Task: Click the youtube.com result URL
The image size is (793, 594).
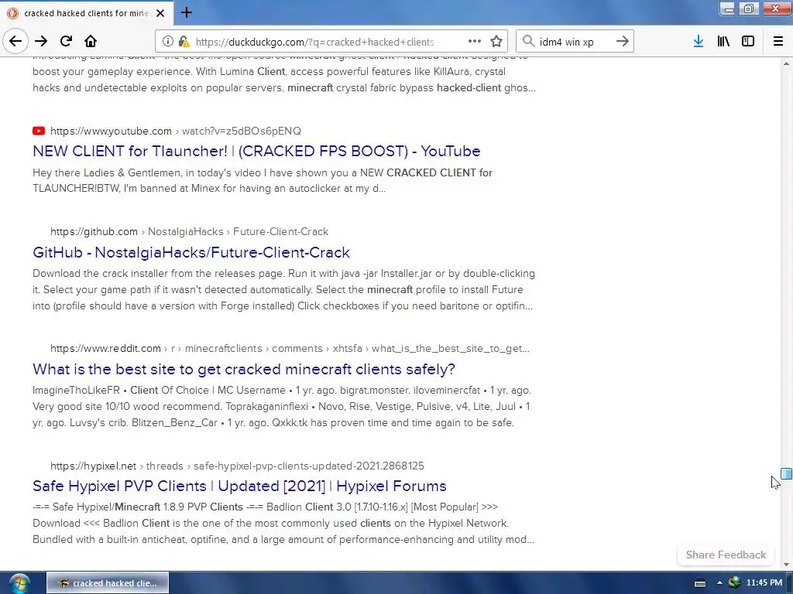Action: point(176,131)
